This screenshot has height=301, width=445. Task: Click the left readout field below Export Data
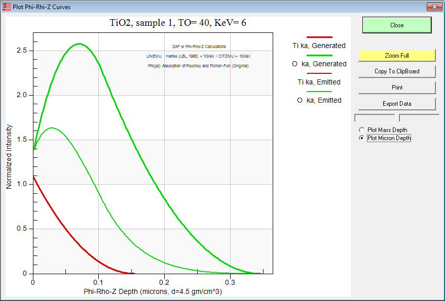click(x=375, y=118)
